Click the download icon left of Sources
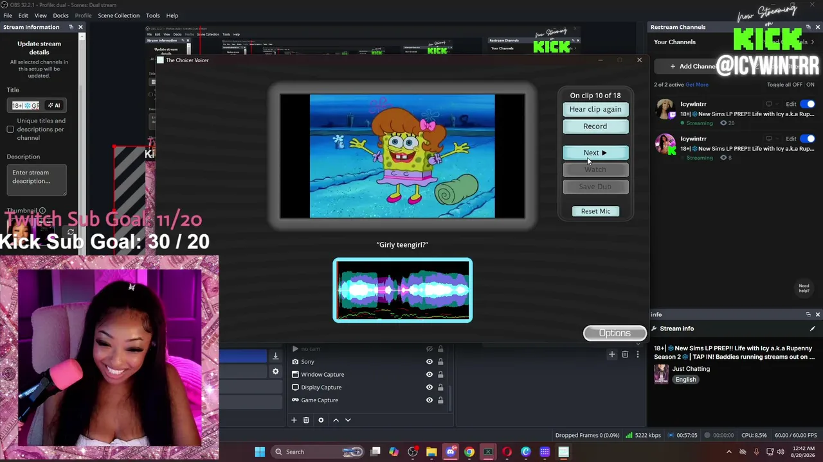The width and height of the screenshot is (823, 462). click(x=275, y=356)
